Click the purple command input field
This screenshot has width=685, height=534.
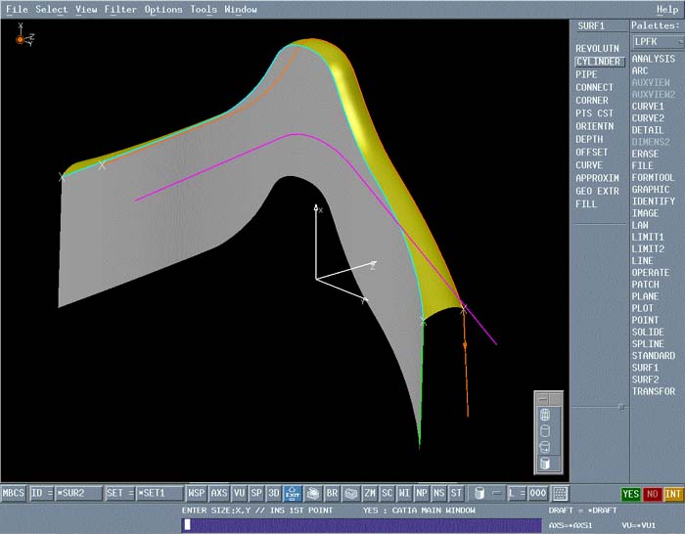tap(360, 524)
